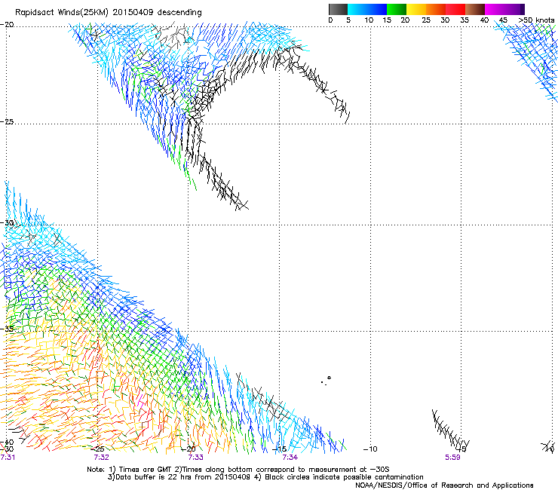The width and height of the screenshot is (558, 490).
Task: Click the pass time label 7:31
Action: pos(8,458)
